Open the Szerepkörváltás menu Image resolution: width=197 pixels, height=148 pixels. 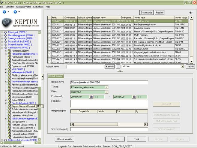(24, 7)
